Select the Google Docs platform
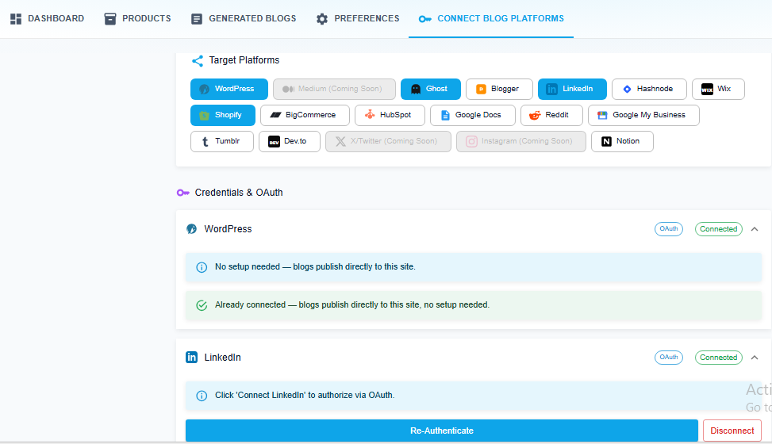The height and width of the screenshot is (444, 772). pyautogui.click(x=473, y=115)
